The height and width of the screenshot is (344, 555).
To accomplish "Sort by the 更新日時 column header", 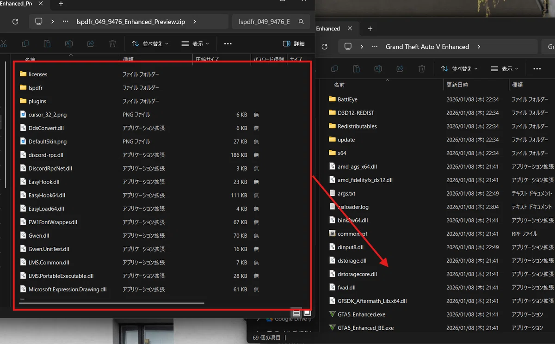I will coord(457,85).
